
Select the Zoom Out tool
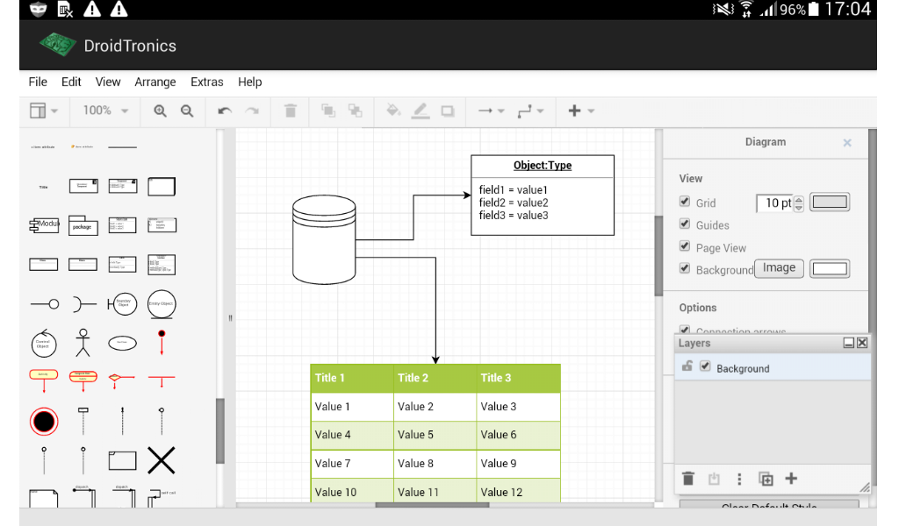[185, 111]
